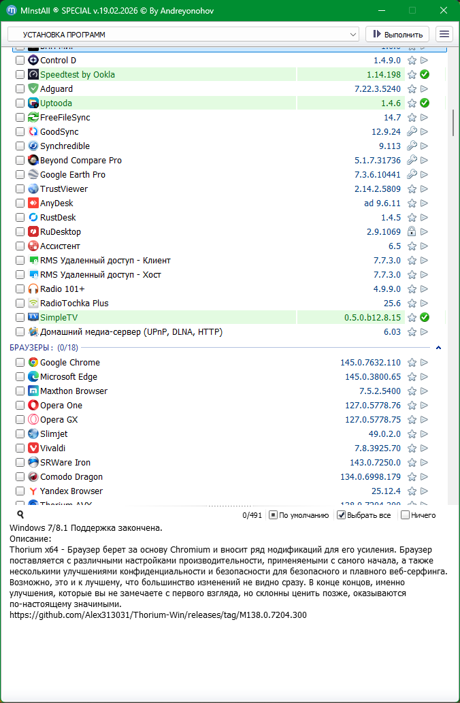The height and width of the screenshot is (703, 460).
Task: Open the hamburger menu
Action: pos(444,34)
